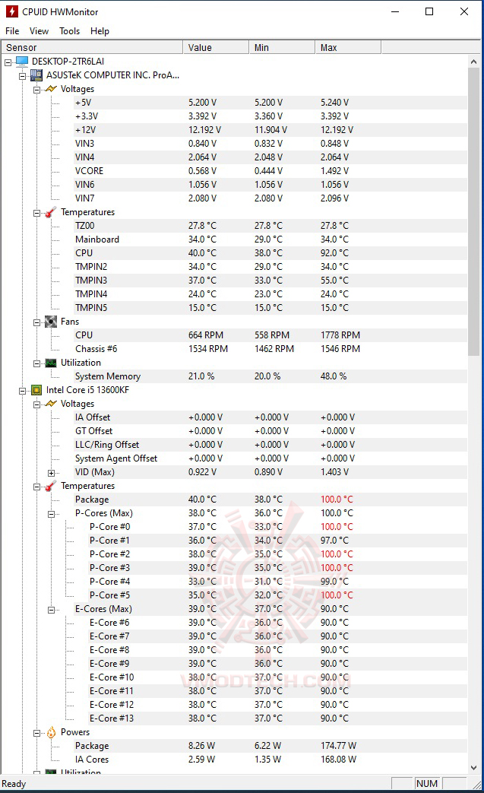484x793 pixels.
Task: Click the scrollbar up arrow
Action: tap(473, 62)
